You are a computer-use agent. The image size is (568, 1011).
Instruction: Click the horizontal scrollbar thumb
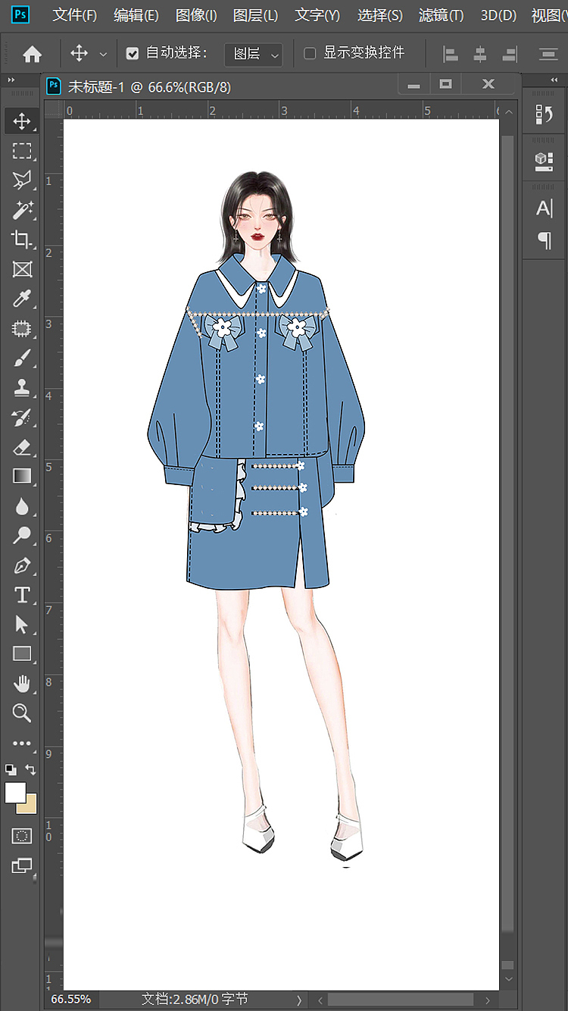401,1000
